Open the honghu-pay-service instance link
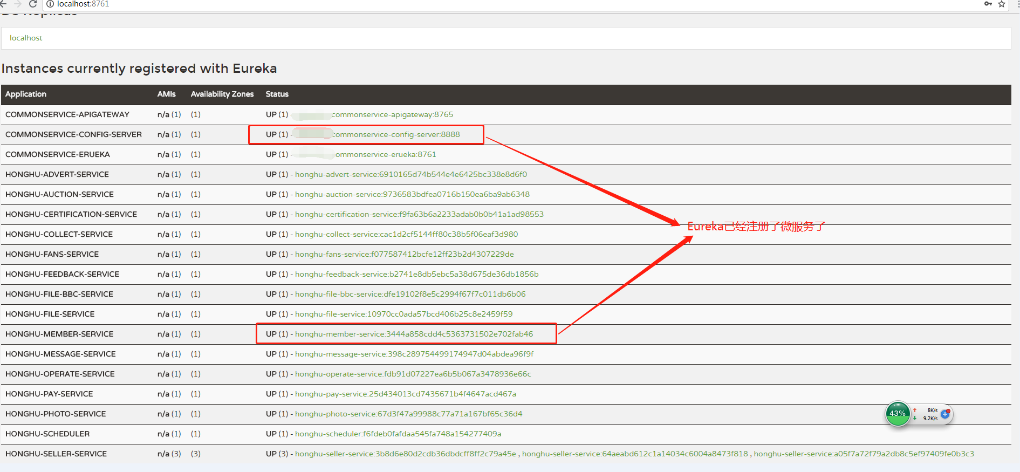The width and height of the screenshot is (1020, 472). pos(406,394)
